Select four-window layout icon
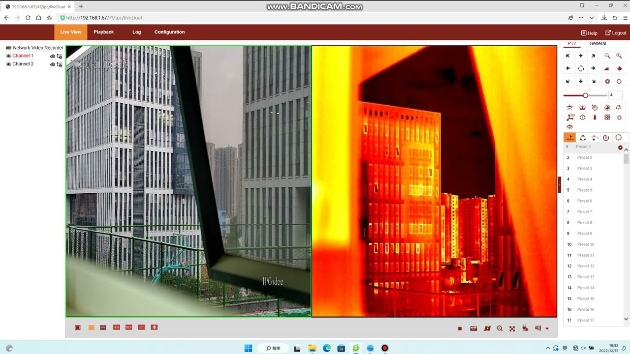 [x=103, y=327]
